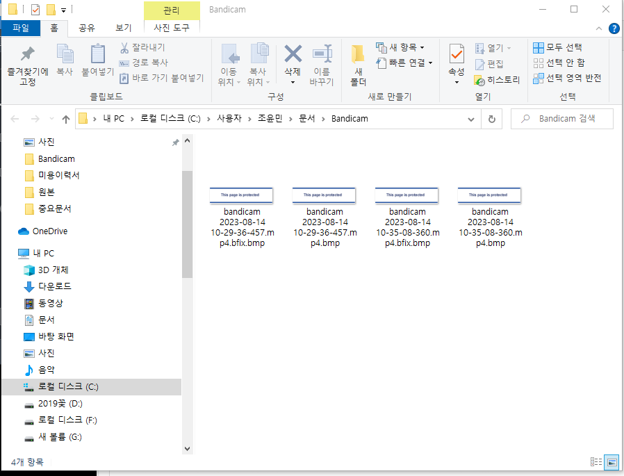Click navigation pane scroll down arrow

click(x=188, y=448)
